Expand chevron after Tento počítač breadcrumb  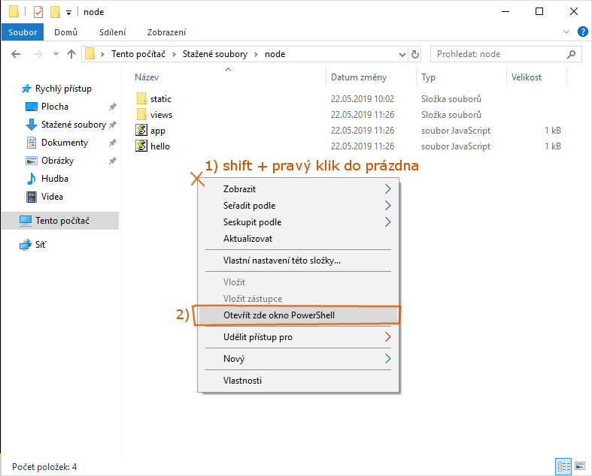(x=174, y=55)
